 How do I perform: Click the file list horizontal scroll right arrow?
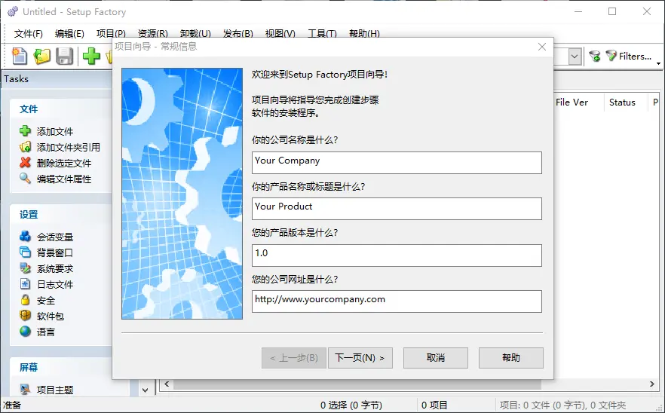[x=652, y=384]
